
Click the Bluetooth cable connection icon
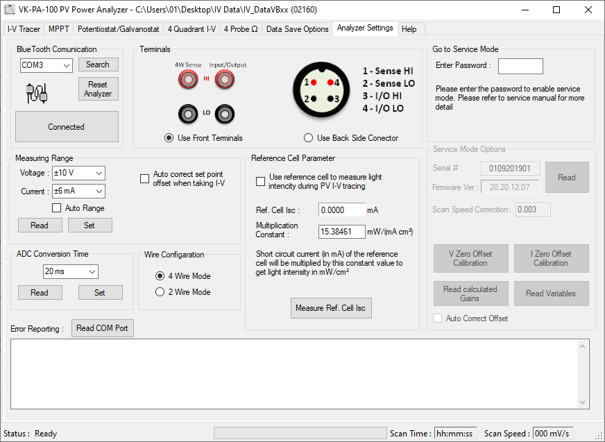click(37, 93)
